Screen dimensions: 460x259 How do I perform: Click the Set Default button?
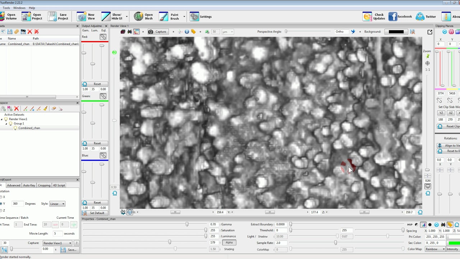click(94, 213)
